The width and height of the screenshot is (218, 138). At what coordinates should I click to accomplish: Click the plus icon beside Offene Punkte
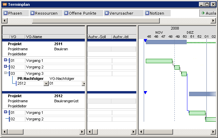(x=66, y=13)
